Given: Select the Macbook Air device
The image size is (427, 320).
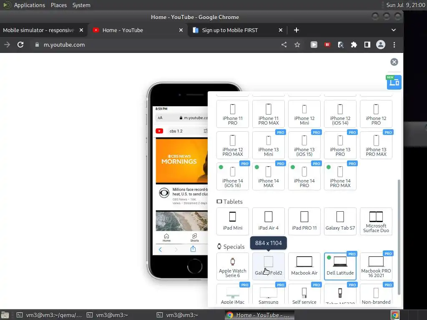Looking at the screenshot, I should [304, 266].
